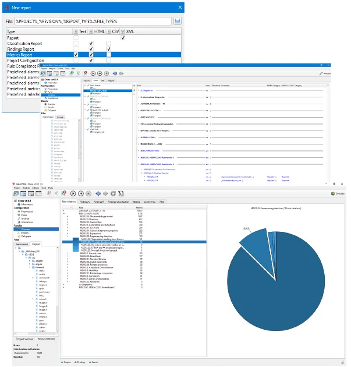Toggle the Text column header checkbox
351x367 pixels.
coord(76,31)
